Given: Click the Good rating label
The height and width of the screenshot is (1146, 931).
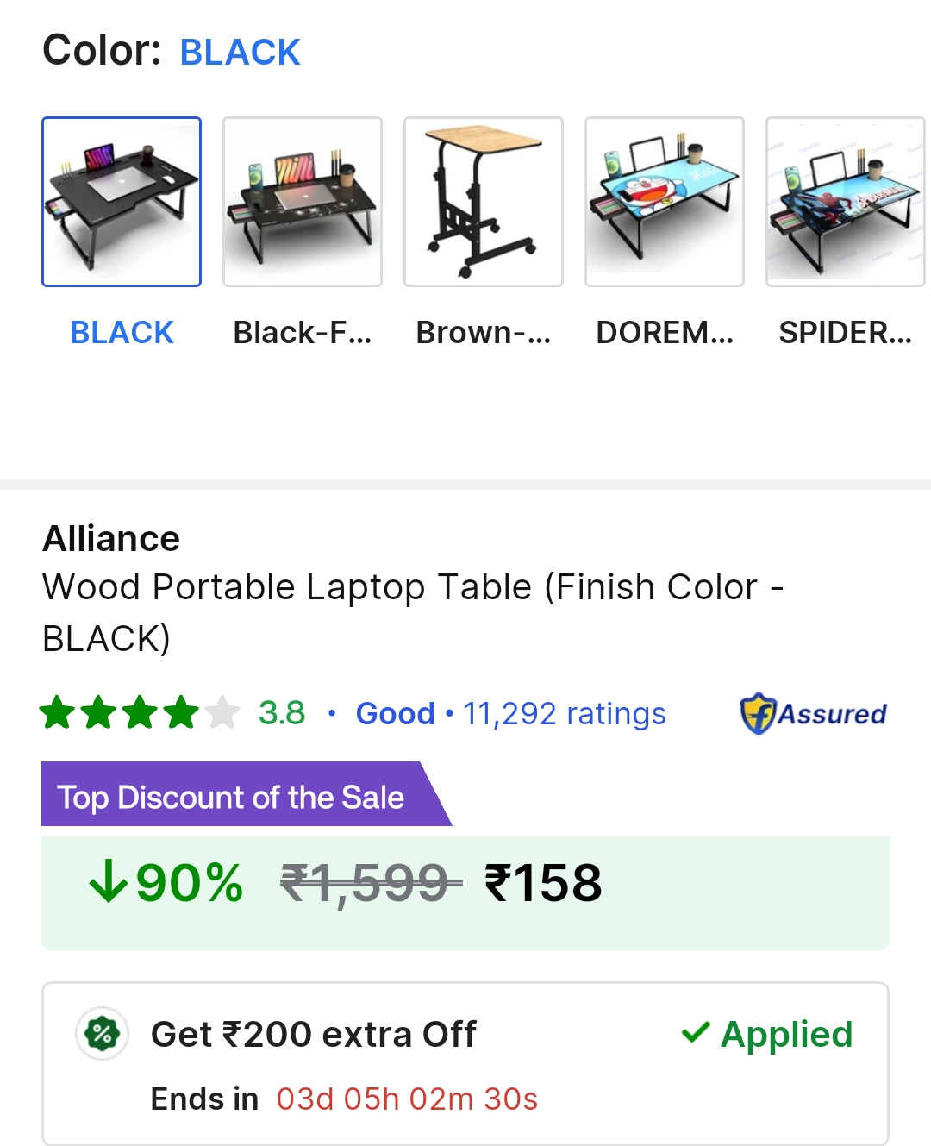Looking at the screenshot, I should coord(395,713).
